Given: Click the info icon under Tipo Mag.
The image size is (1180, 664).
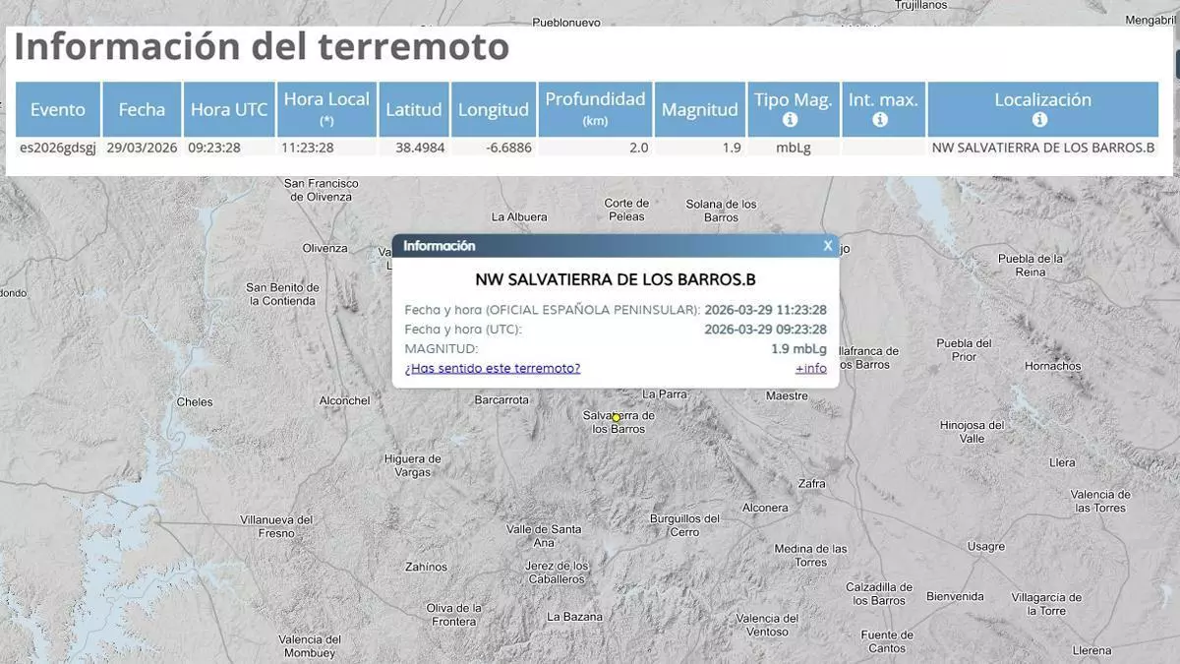Looking at the screenshot, I should click(789, 120).
